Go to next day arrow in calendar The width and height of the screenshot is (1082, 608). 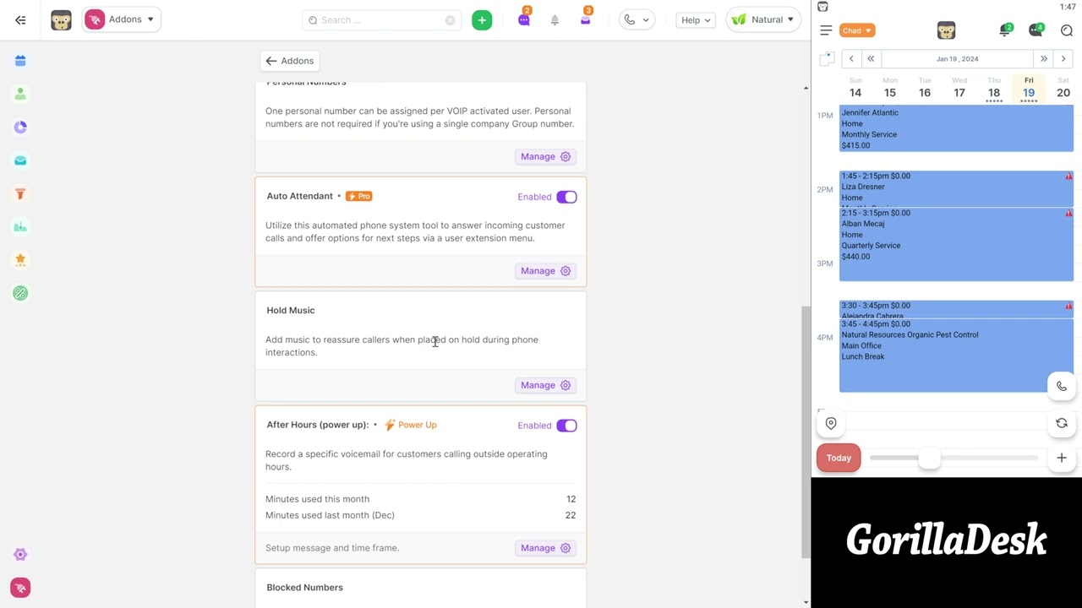tap(1063, 59)
